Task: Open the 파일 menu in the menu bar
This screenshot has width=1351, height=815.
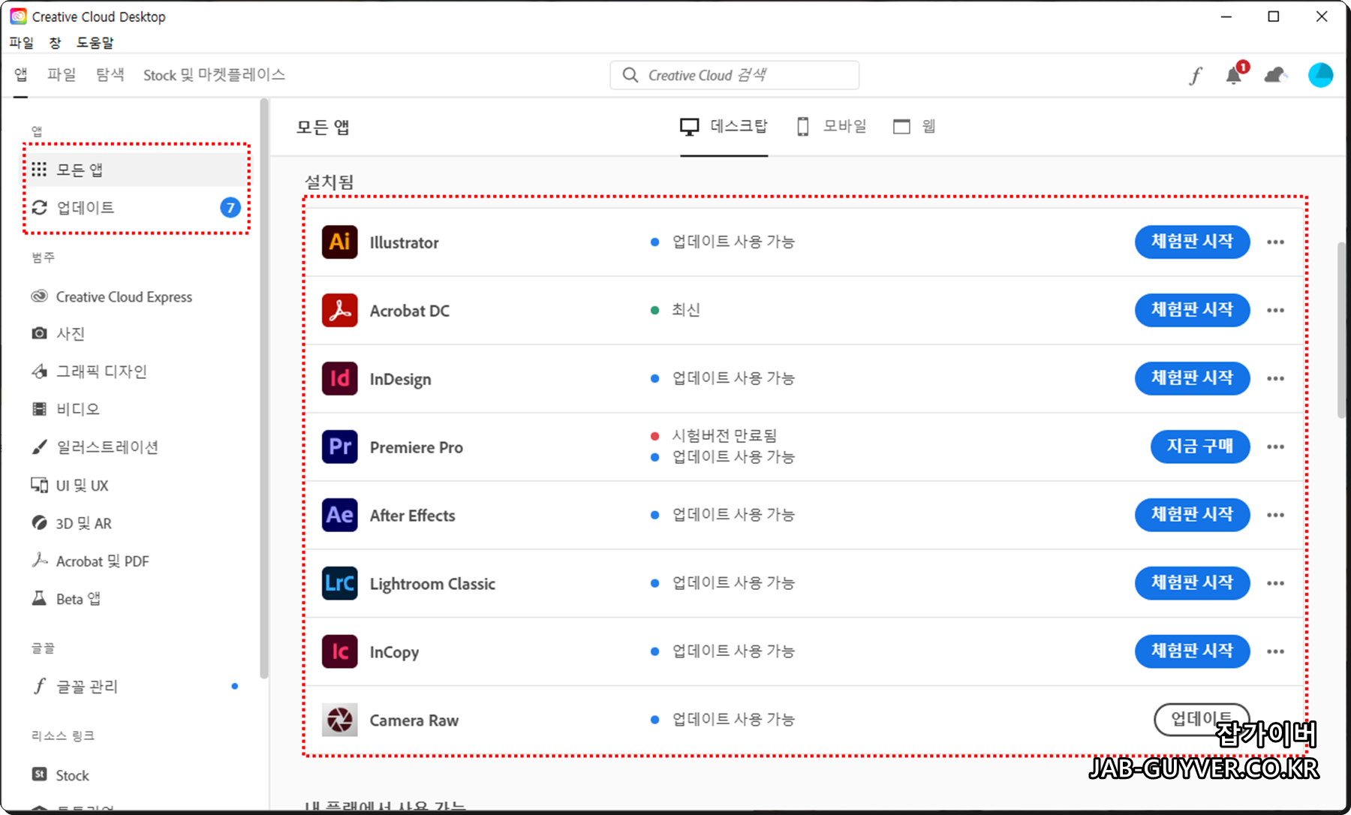Action: [x=22, y=43]
